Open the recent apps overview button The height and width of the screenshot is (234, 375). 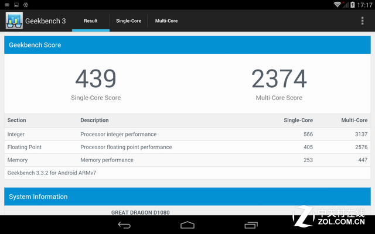tap(251, 225)
